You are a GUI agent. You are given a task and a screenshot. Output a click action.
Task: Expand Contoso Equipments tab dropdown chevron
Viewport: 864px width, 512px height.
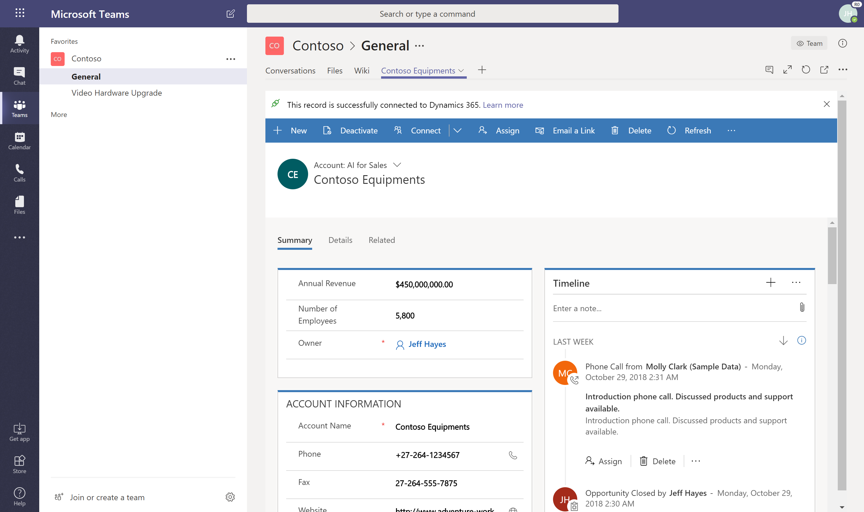pyautogui.click(x=461, y=71)
